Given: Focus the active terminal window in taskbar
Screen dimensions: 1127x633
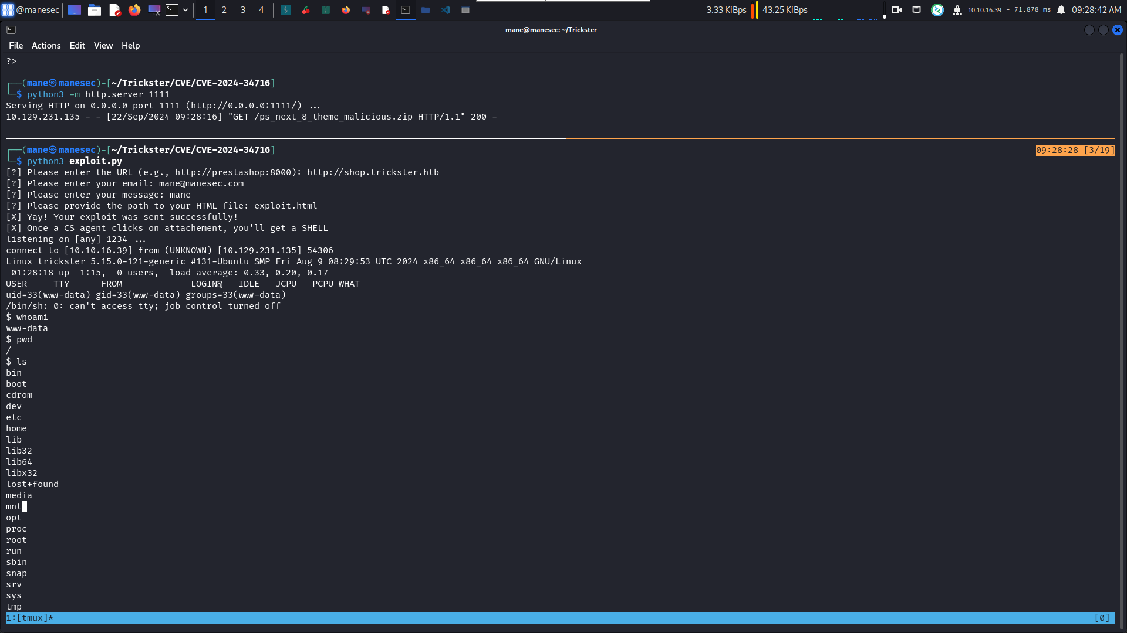Looking at the screenshot, I should (406, 10).
